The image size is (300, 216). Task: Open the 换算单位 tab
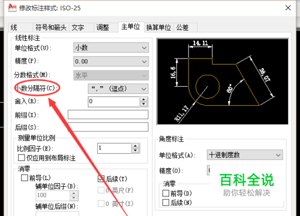[x=159, y=28]
